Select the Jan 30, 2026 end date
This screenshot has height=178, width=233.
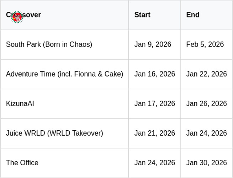coord(206,163)
